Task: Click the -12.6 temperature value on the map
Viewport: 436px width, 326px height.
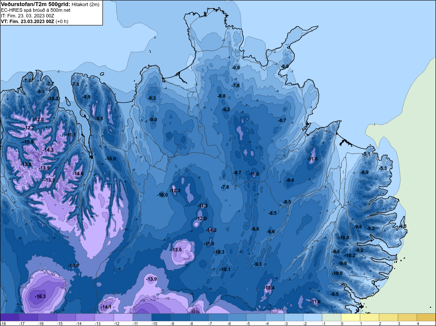Action: coord(38,119)
